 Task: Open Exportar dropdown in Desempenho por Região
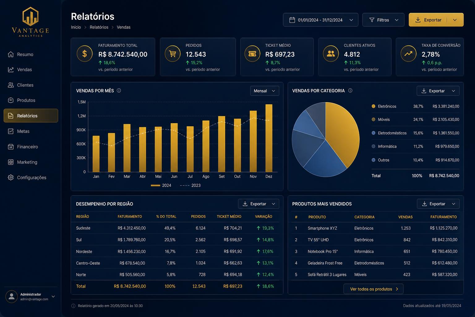(259, 204)
